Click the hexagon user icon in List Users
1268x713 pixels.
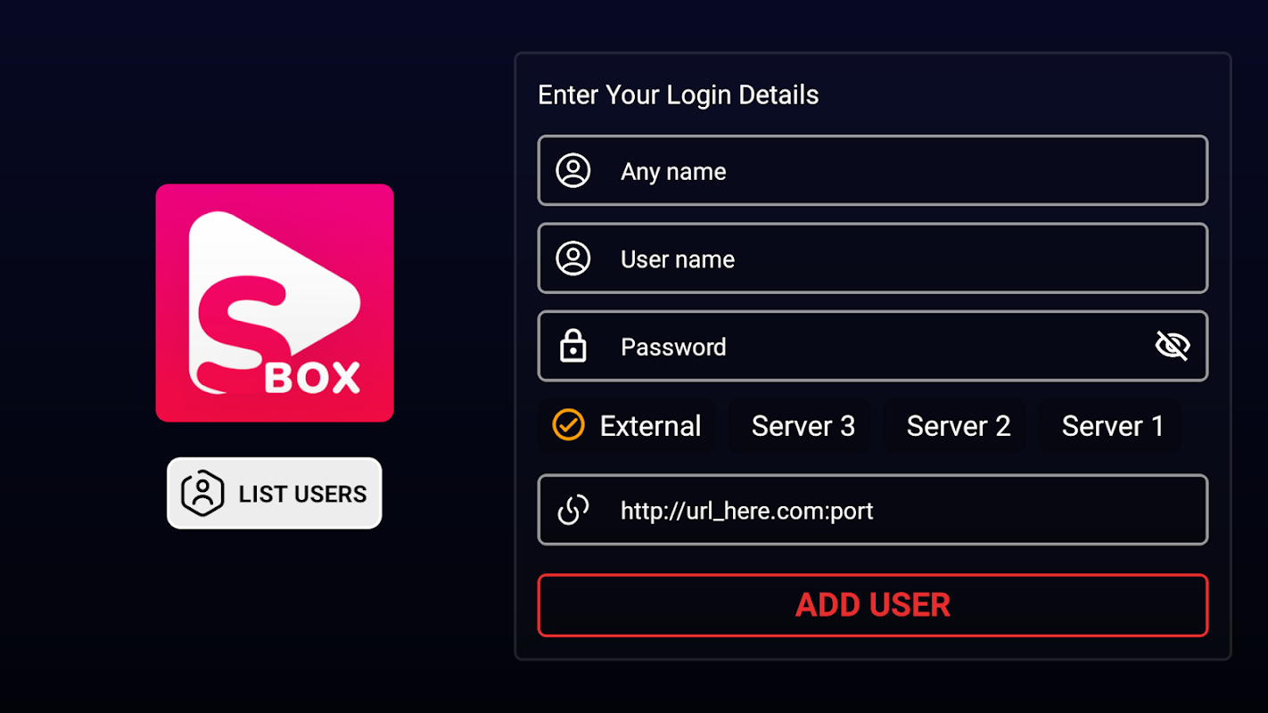202,494
